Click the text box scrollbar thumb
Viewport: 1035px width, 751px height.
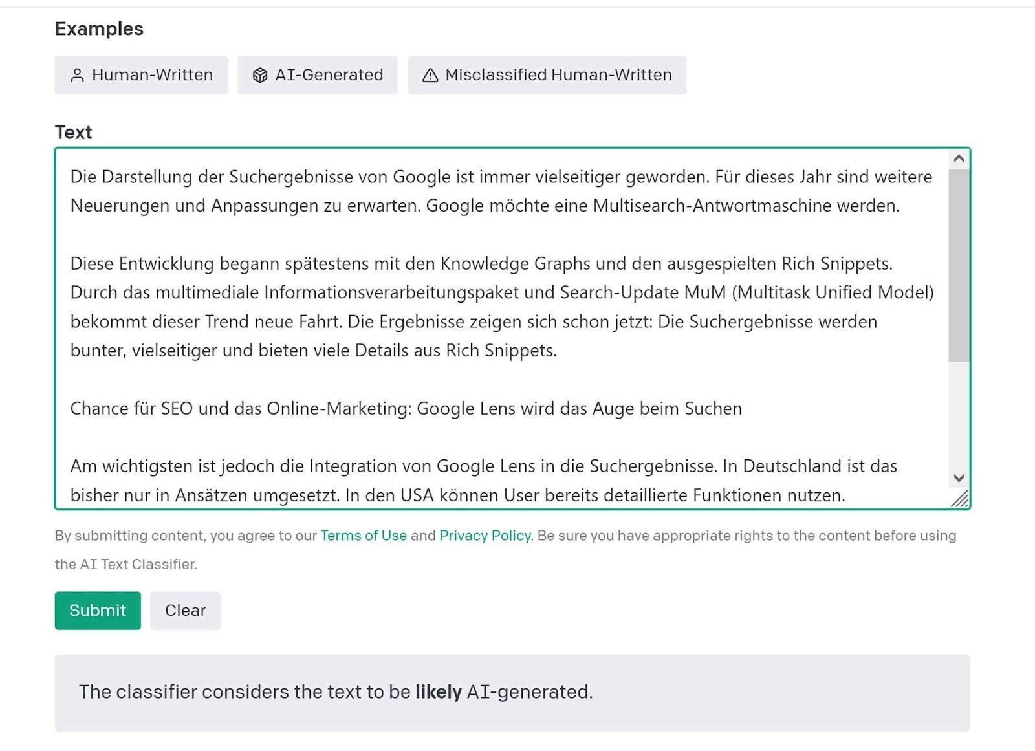[959, 265]
